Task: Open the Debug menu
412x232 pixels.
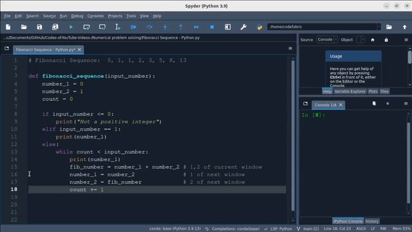Action: [77, 16]
